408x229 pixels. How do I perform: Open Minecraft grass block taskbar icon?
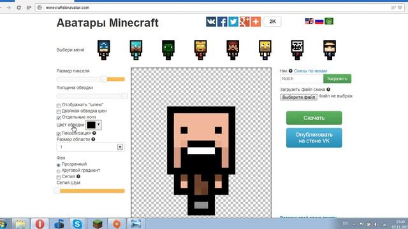tap(98, 223)
